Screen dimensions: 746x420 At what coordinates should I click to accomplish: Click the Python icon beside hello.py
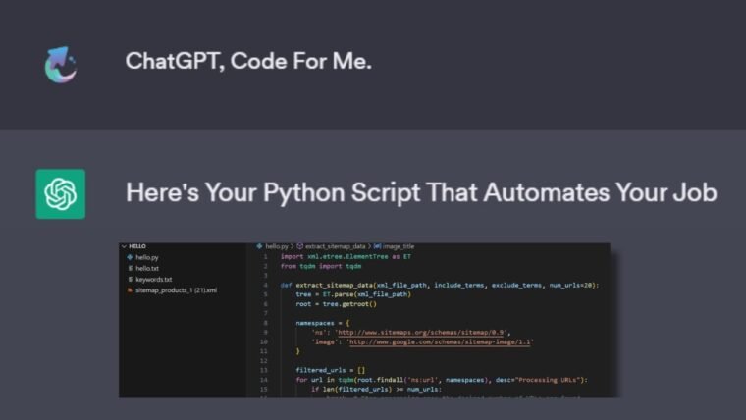[x=130, y=257]
